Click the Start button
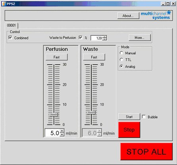Viewport: 177px width, 165px height. point(129,117)
